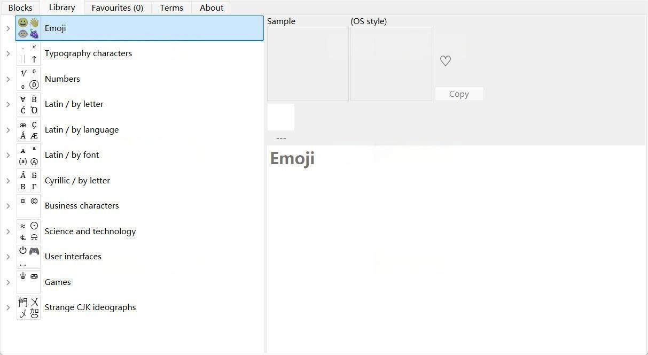Expand the Latin / by letter chevron
The width and height of the screenshot is (648, 355).
point(8,104)
